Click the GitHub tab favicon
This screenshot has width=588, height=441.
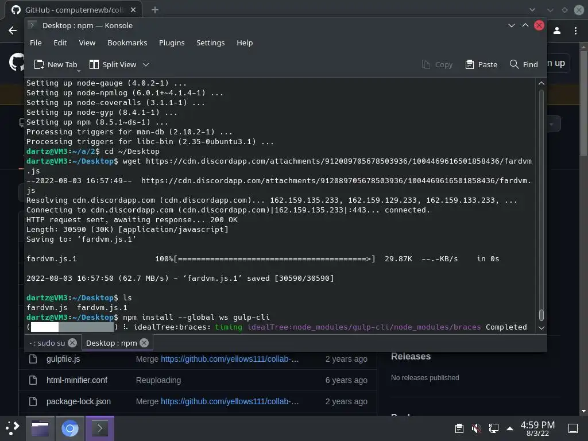pyautogui.click(x=16, y=10)
